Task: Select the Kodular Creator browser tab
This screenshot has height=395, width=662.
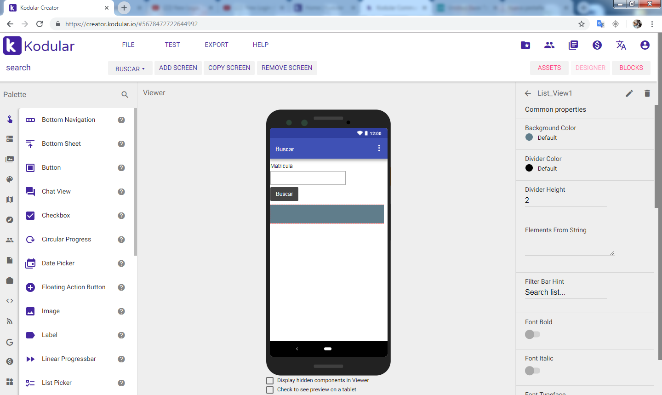Action: click(59, 8)
